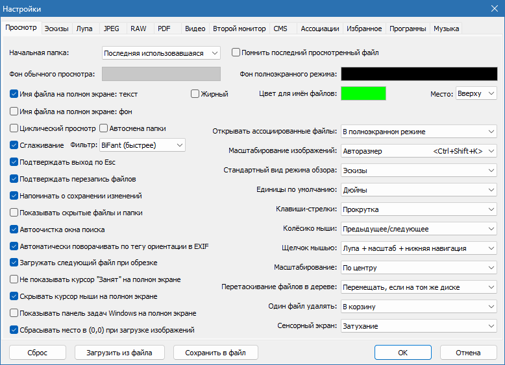Uncheck Загружать следующий файл при обрезке
This screenshot has width=505, height=365.
click(14, 263)
